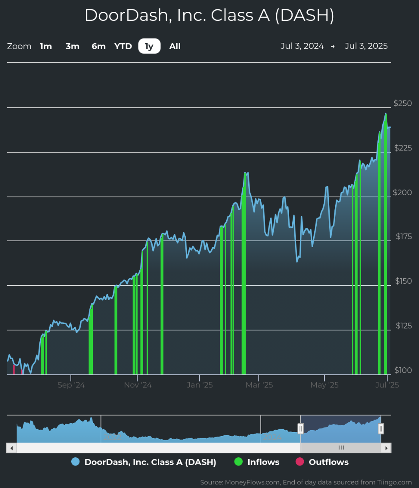Viewport: 419px width, 488px height.
Task: Click the chart title DoorDash, Inc. Class A (DASH)
Action: click(209, 15)
